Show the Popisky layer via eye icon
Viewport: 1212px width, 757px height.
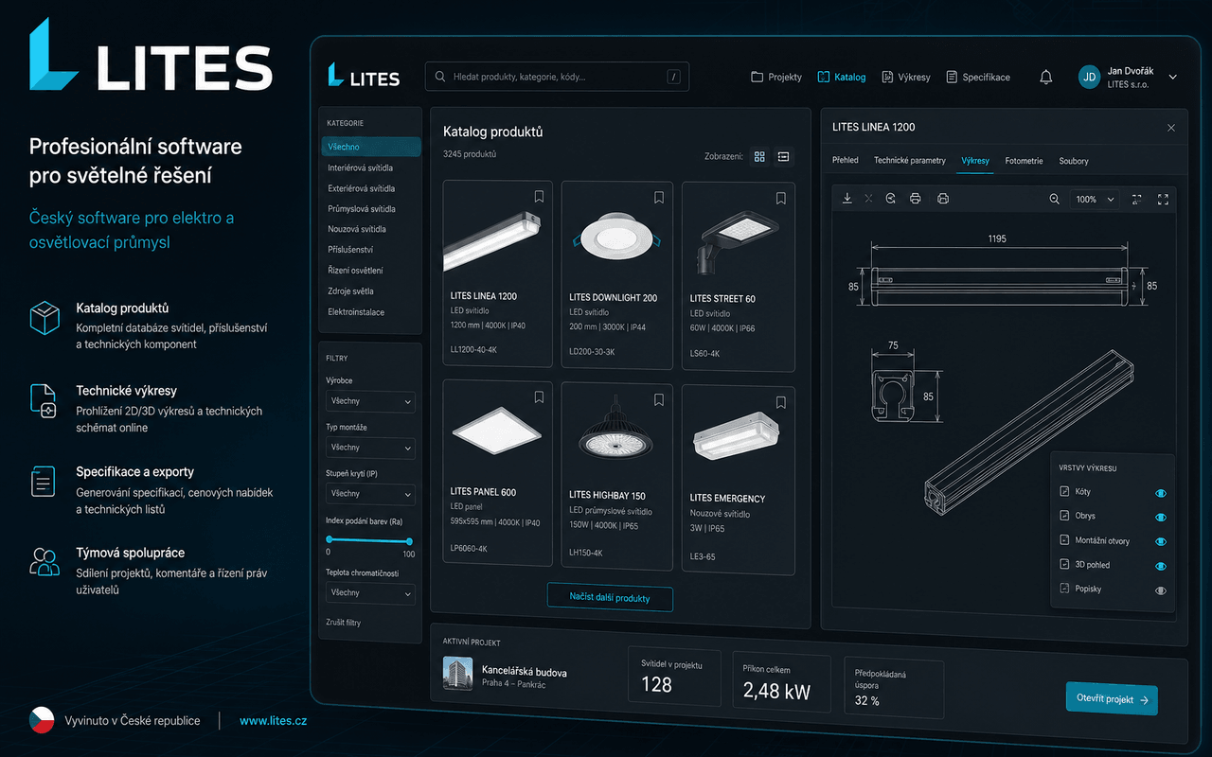(1161, 590)
